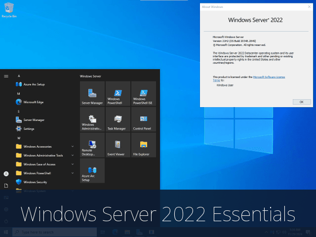Expand the Windows Ease of Access folder

coord(45,164)
